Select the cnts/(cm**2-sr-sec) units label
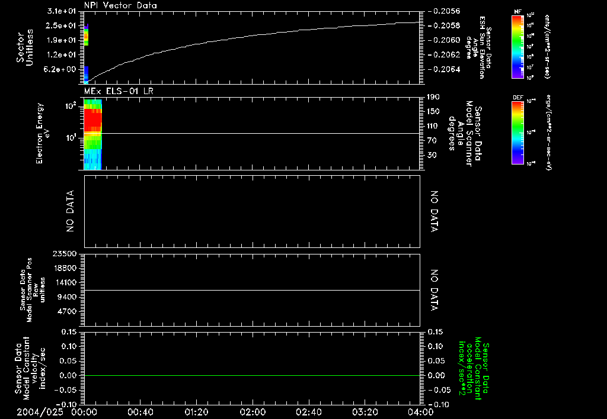 [x=547, y=47]
